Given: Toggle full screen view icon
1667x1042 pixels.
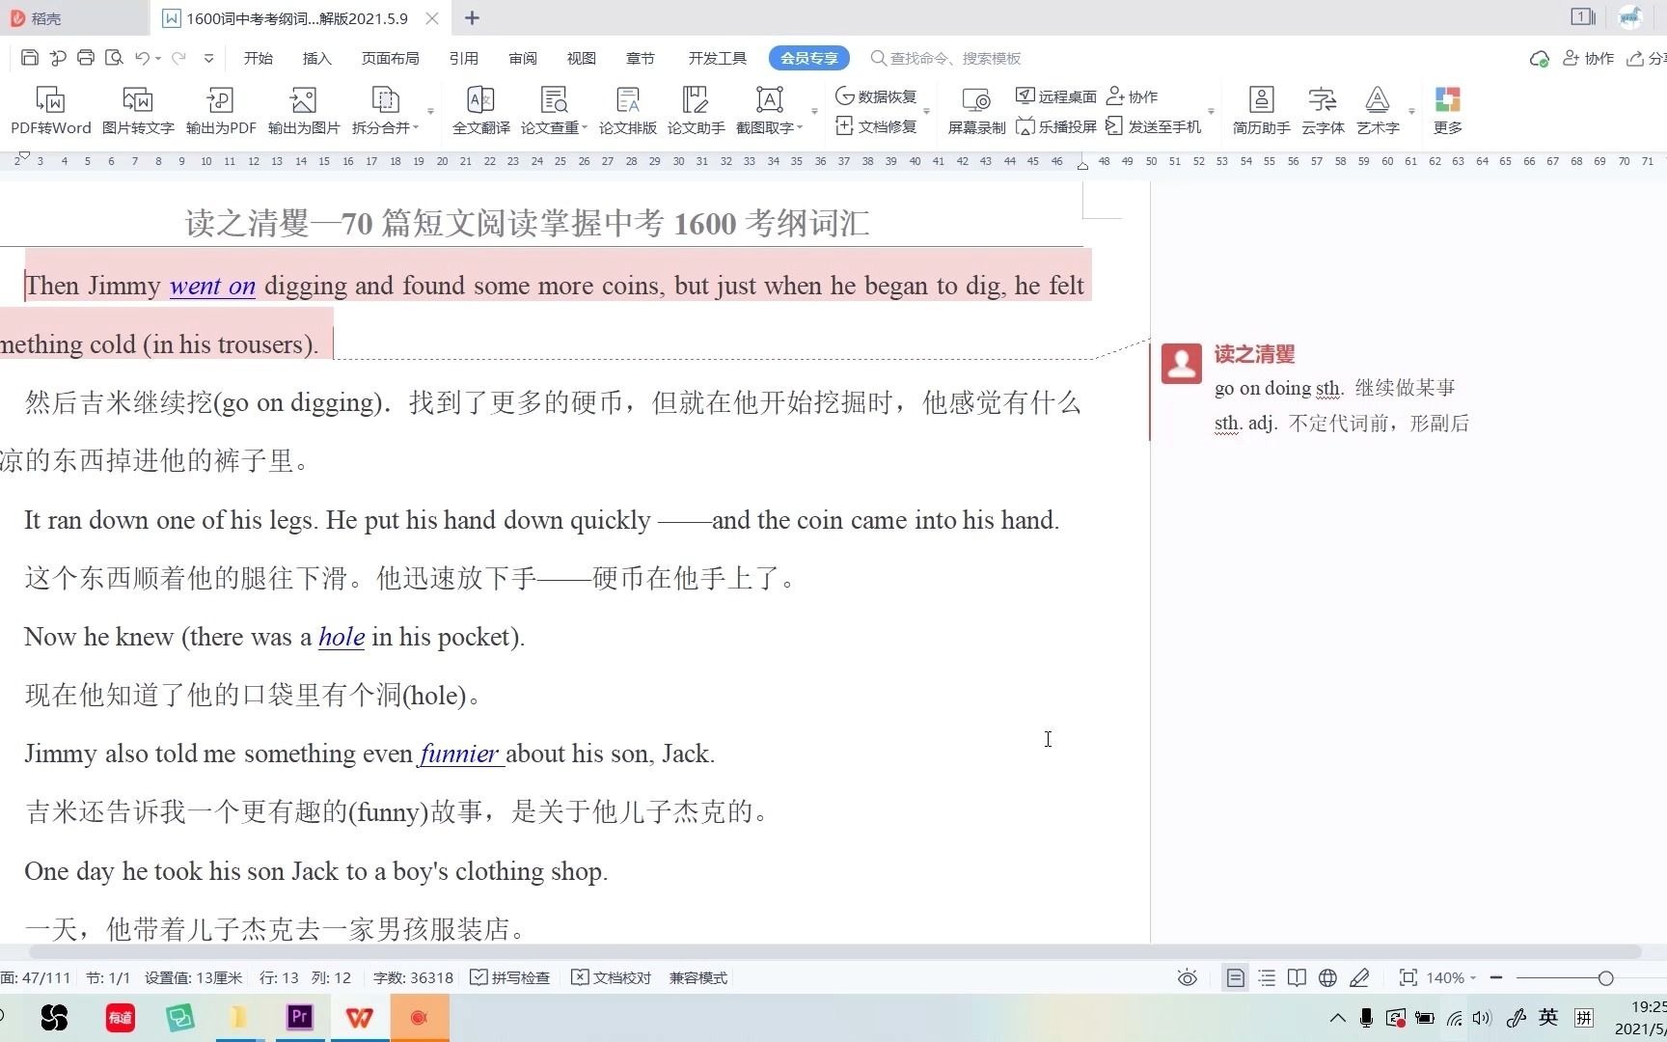Looking at the screenshot, I should pyautogui.click(x=1408, y=977).
